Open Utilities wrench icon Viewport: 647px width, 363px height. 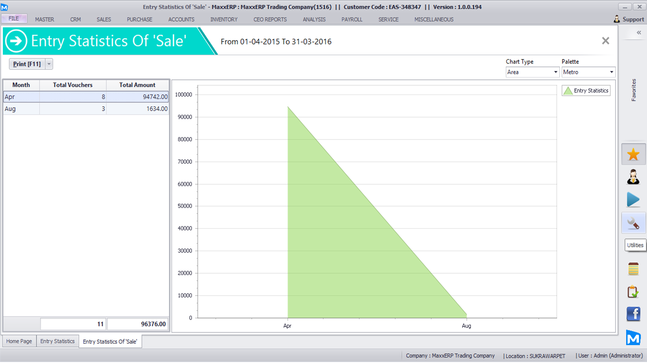633,223
